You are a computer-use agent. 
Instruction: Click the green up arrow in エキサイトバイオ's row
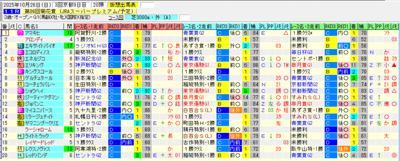163,46
